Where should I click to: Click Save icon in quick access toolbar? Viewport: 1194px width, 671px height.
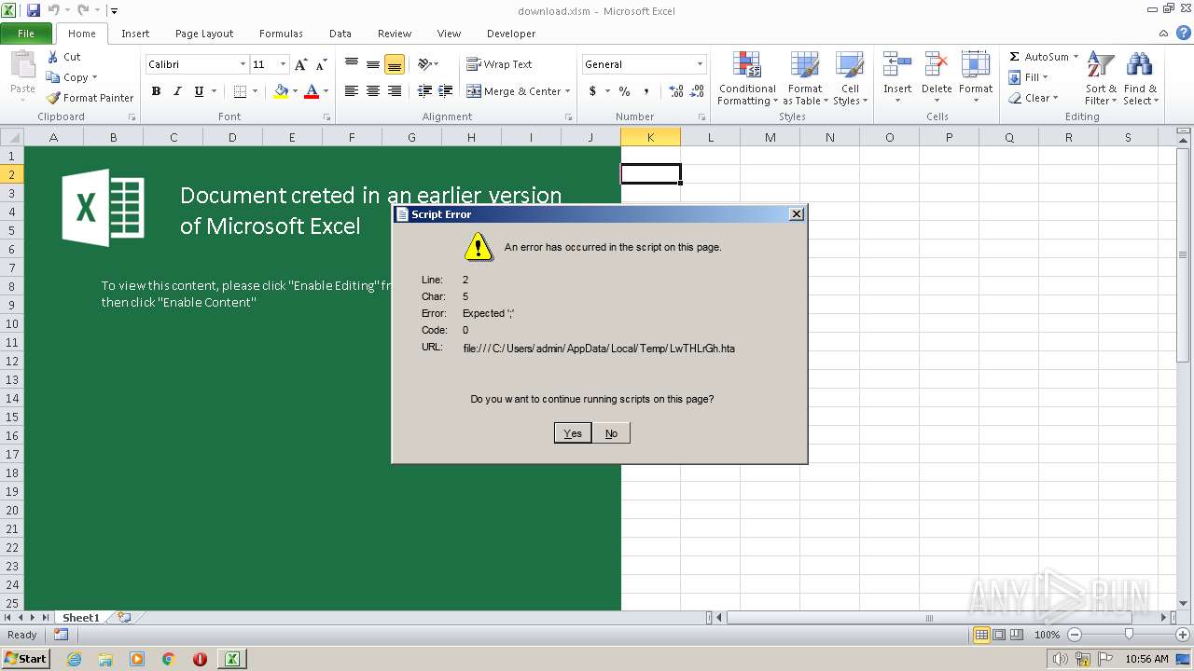point(34,10)
